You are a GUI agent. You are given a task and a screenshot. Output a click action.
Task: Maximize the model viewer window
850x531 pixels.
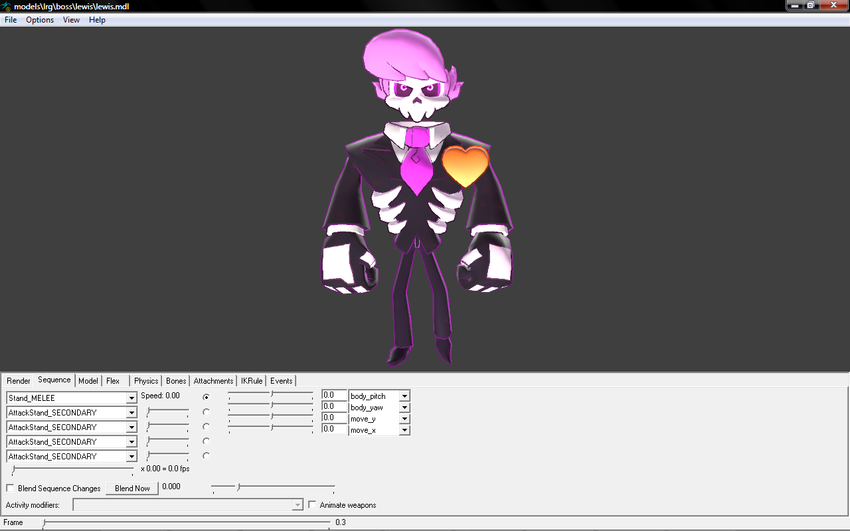pos(810,5)
